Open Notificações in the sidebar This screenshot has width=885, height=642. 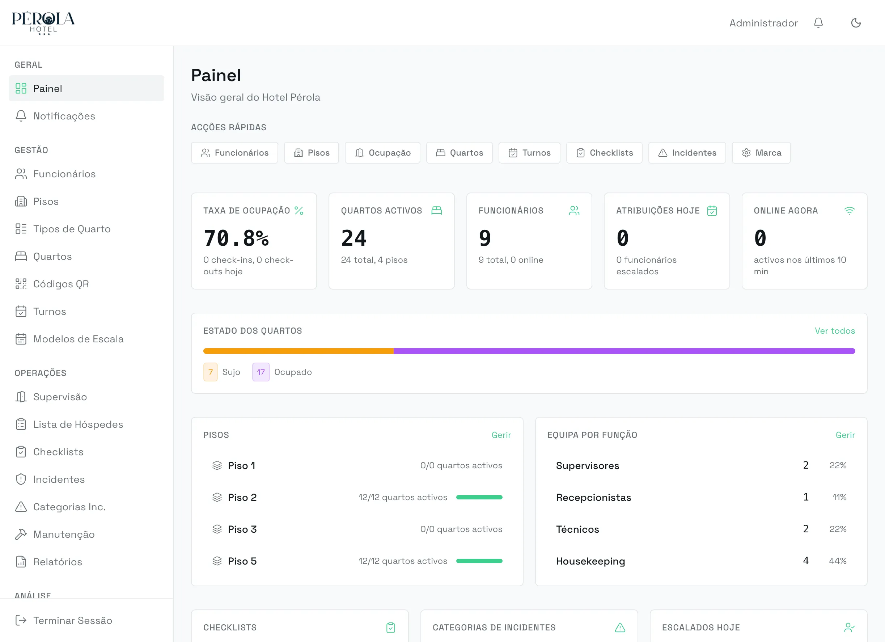pyautogui.click(x=86, y=116)
